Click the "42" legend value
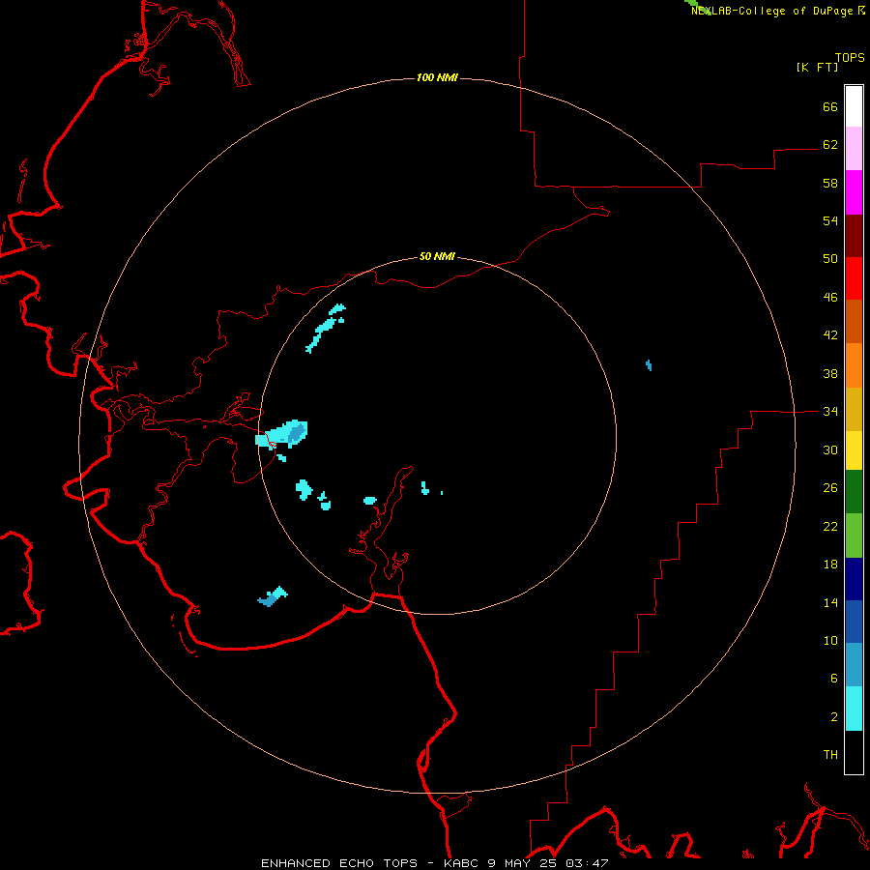Screen dimensions: 870x870 click(830, 334)
